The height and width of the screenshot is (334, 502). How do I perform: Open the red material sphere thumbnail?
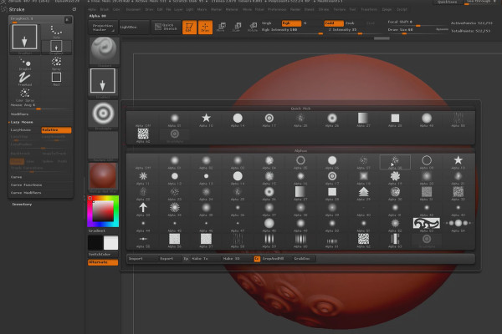pyautogui.click(x=103, y=177)
